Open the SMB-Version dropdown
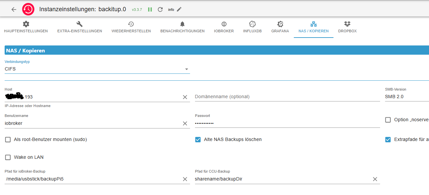This screenshot has width=429, height=195. tap(407, 97)
